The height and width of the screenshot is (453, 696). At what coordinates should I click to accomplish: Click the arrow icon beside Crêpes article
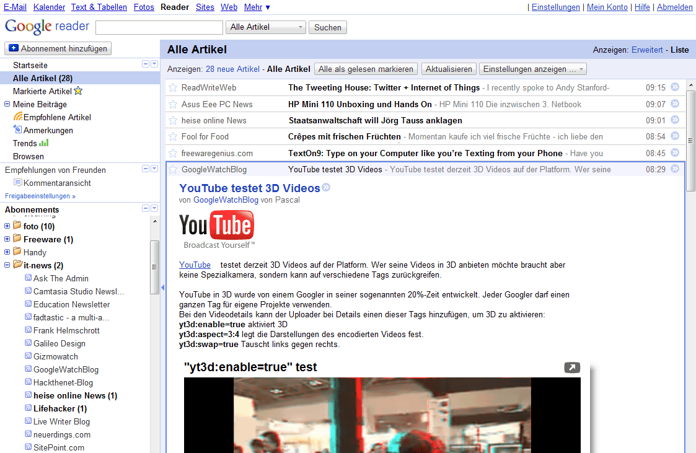[x=675, y=137]
